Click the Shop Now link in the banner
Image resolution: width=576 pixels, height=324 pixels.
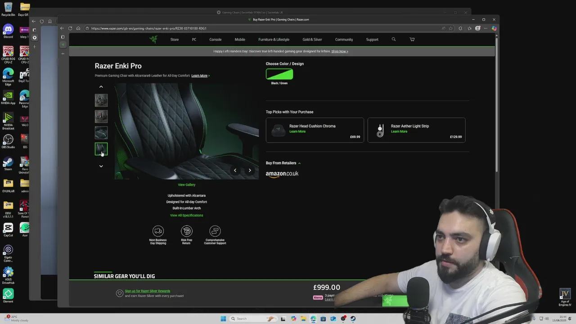(340, 51)
